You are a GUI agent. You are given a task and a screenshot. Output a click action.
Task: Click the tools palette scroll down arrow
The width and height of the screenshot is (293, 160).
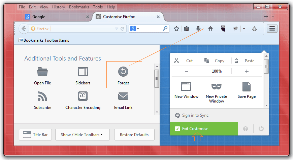[157, 112]
